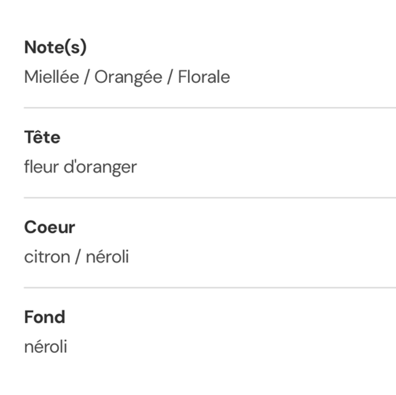
Task: Click the divider line above Coeur heading
Action: coord(210,198)
